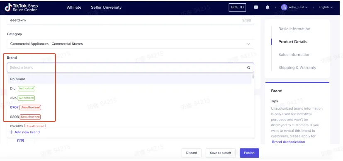343x161 pixels.
Task: Open the Affiliate menu
Action: coord(74,7)
